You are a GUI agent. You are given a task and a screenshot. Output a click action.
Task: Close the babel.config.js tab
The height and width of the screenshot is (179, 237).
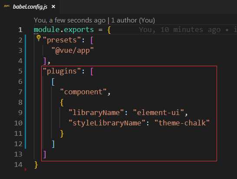tap(53, 6)
